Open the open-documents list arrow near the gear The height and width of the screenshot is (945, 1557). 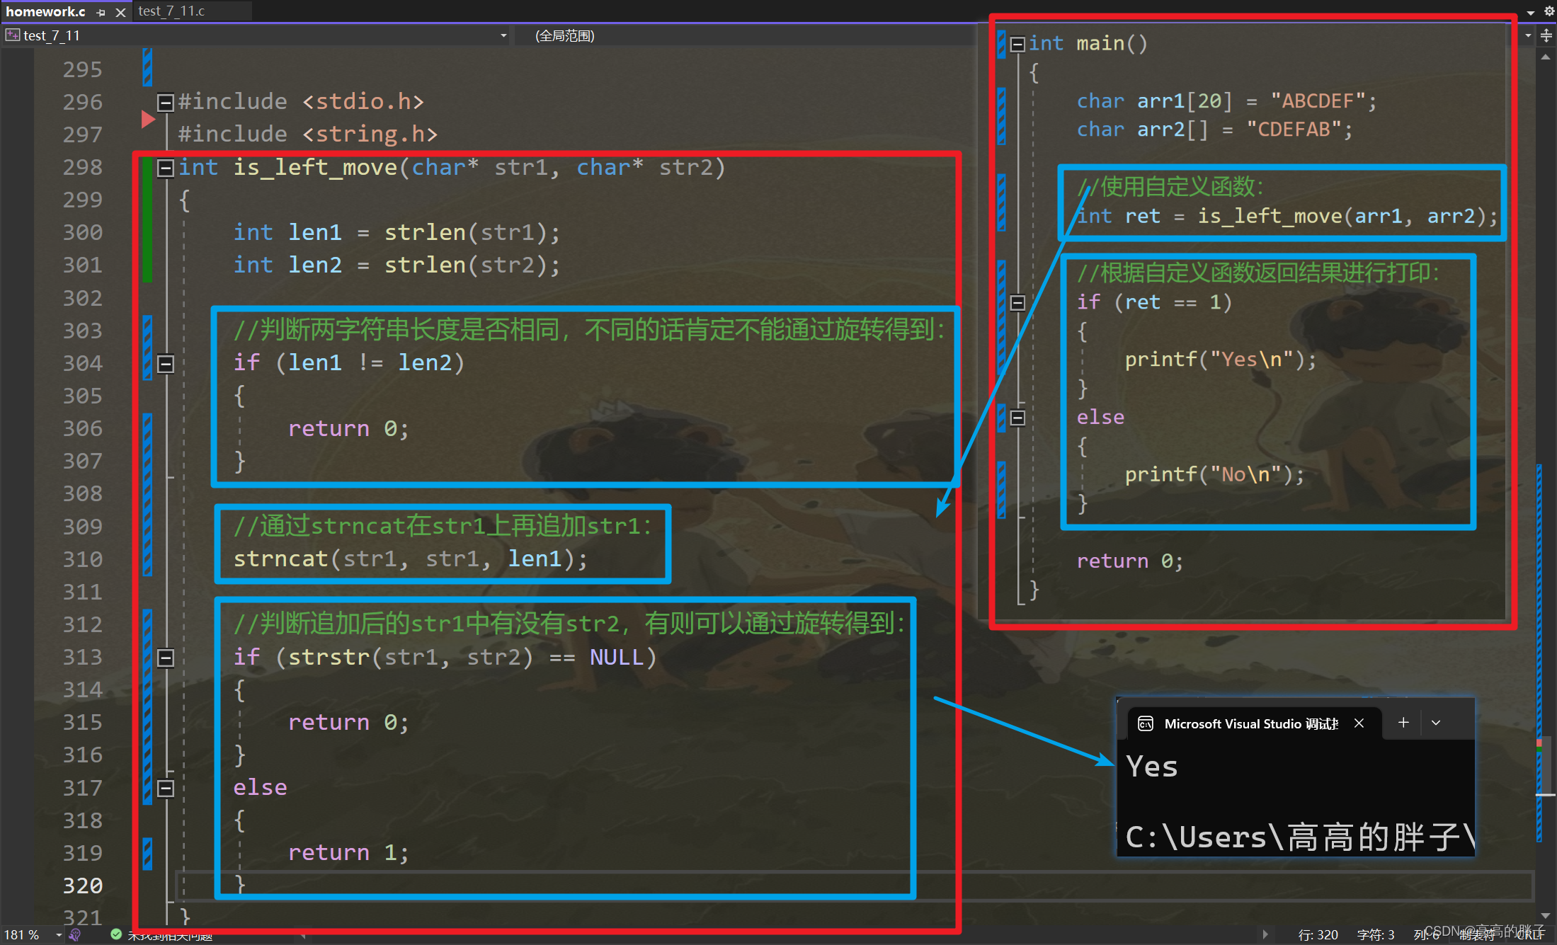point(1531,12)
